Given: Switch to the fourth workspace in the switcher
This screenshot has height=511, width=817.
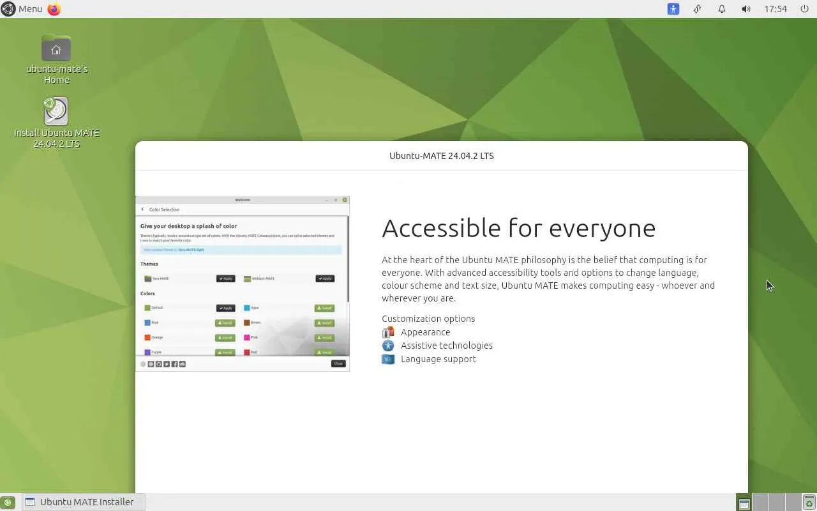Looking at the screenshot, I should point(793,503).
